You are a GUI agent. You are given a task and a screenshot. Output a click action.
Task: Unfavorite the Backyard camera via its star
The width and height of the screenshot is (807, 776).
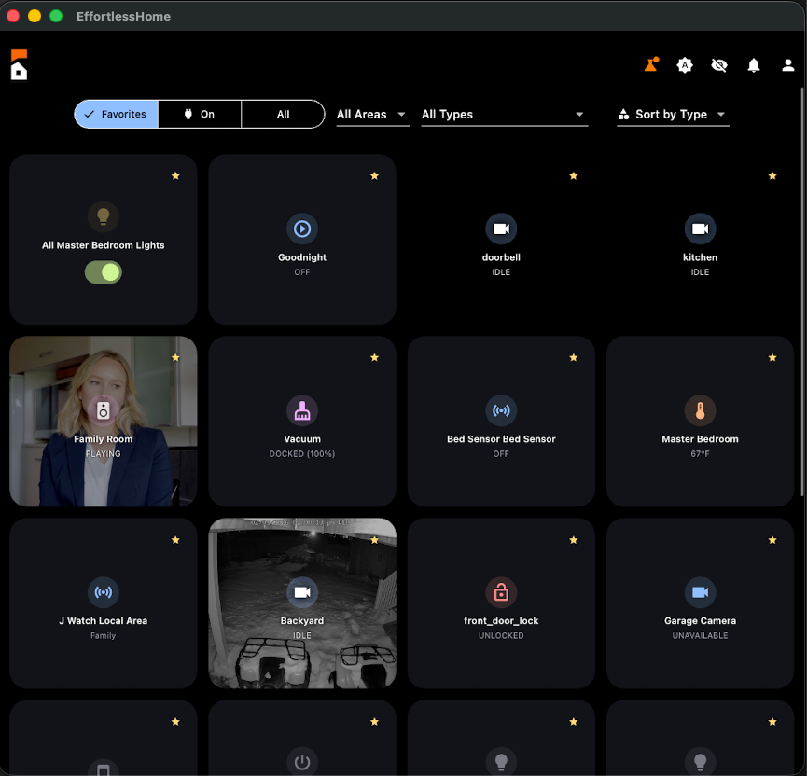[x=374, y=539]
